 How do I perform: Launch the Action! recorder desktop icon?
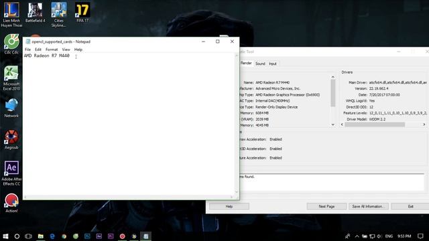click(11, 203)
